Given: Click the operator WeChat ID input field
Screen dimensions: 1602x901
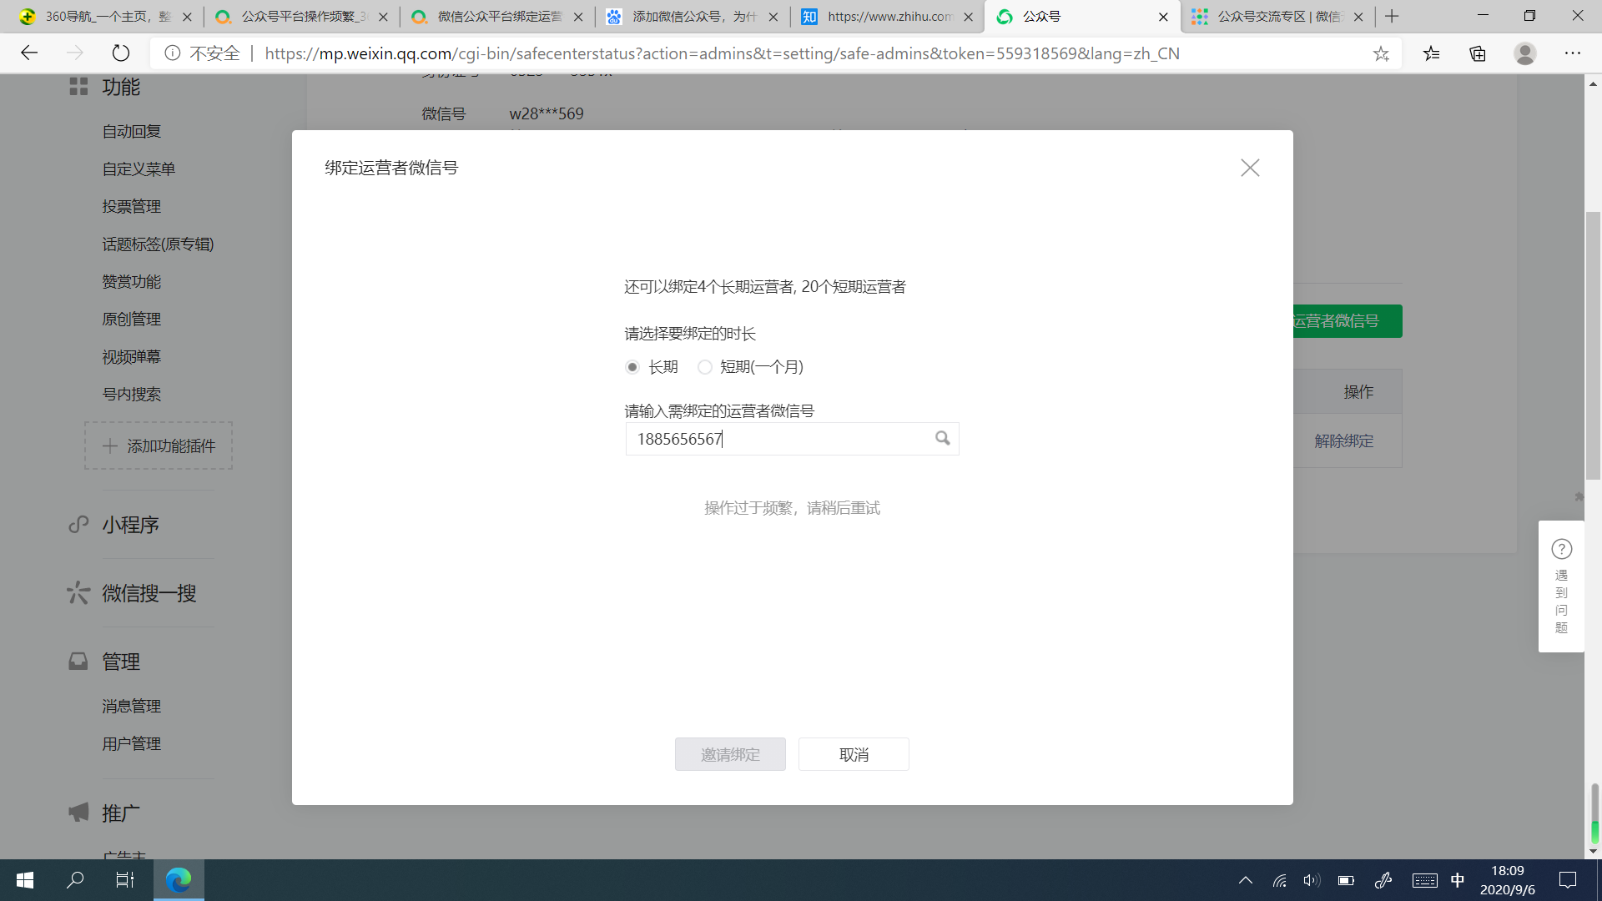Looking at the screenshot, I should click(780, 439).
